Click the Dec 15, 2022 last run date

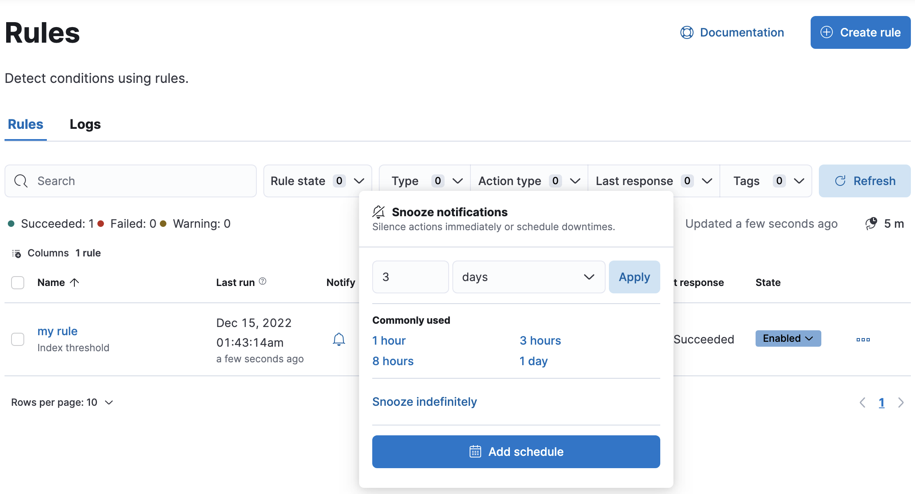[x=254, y=323]
